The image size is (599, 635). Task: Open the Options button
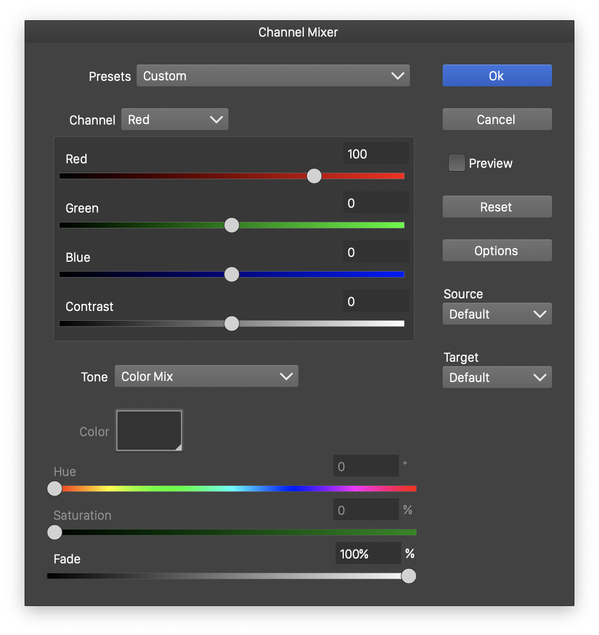[497, 250]
